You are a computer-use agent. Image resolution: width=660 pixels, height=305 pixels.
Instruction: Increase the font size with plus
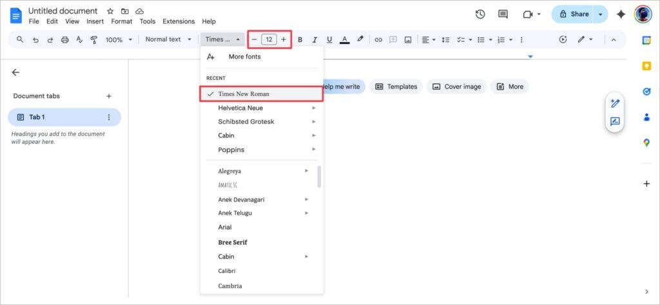coord(284,39)
